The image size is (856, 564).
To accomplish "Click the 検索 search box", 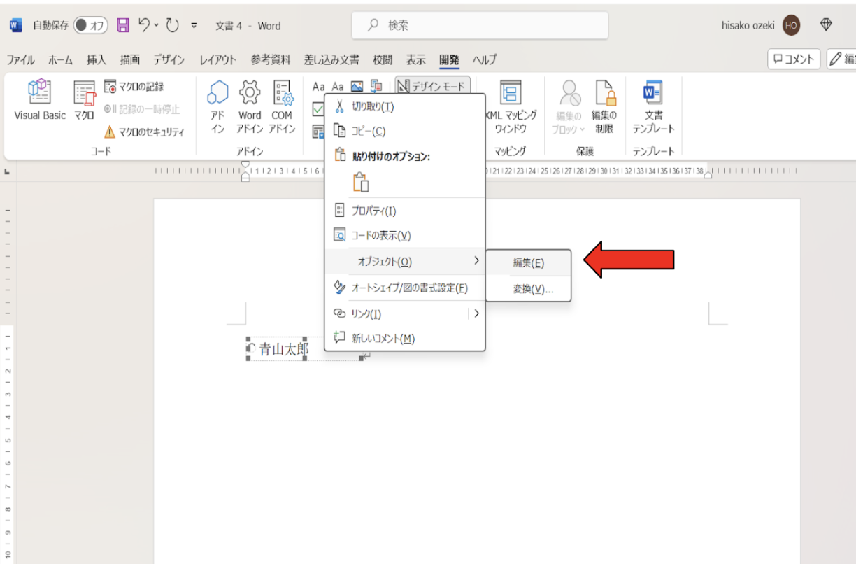I will pos(480,26).
